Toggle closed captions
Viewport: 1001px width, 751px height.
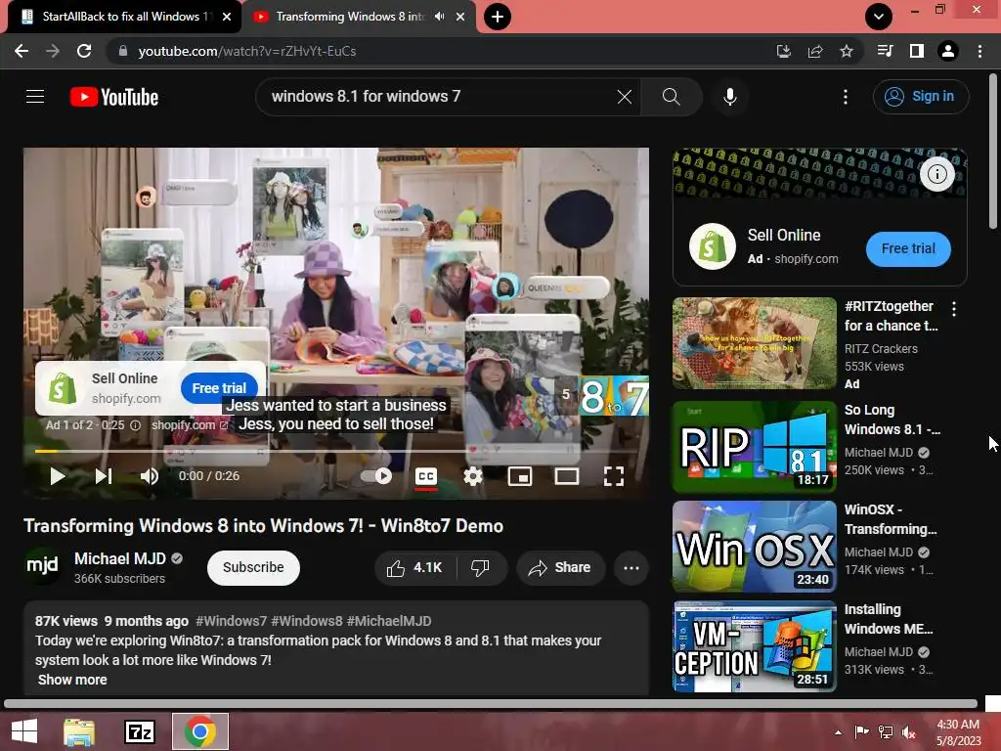426,476
